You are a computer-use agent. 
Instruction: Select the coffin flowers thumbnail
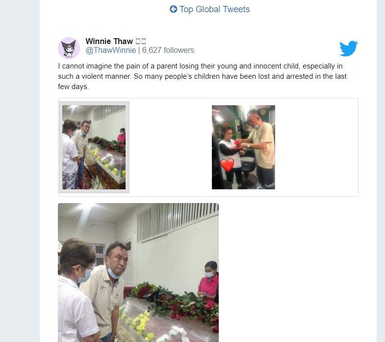coord(94,147)
